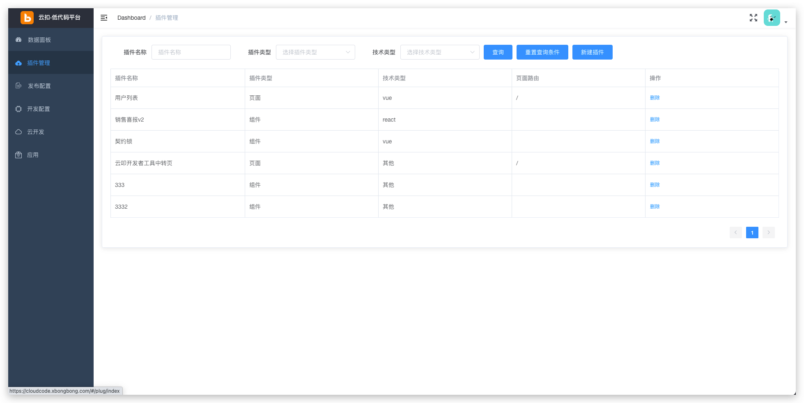The height and width of the screenshot is (403, 804).
Task: Go to next page arrow
Action: click(768, 233)
